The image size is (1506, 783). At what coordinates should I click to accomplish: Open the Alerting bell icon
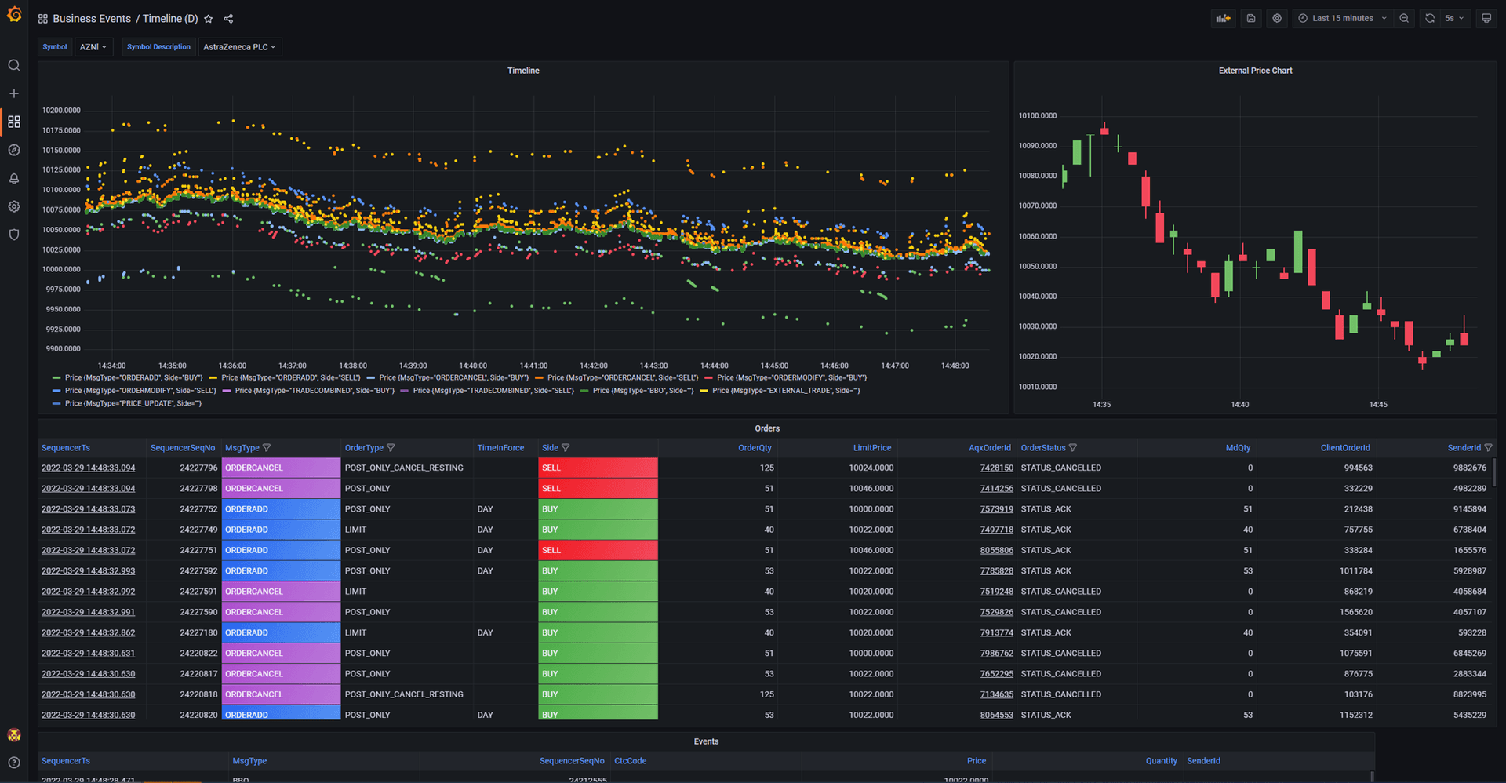14,178
